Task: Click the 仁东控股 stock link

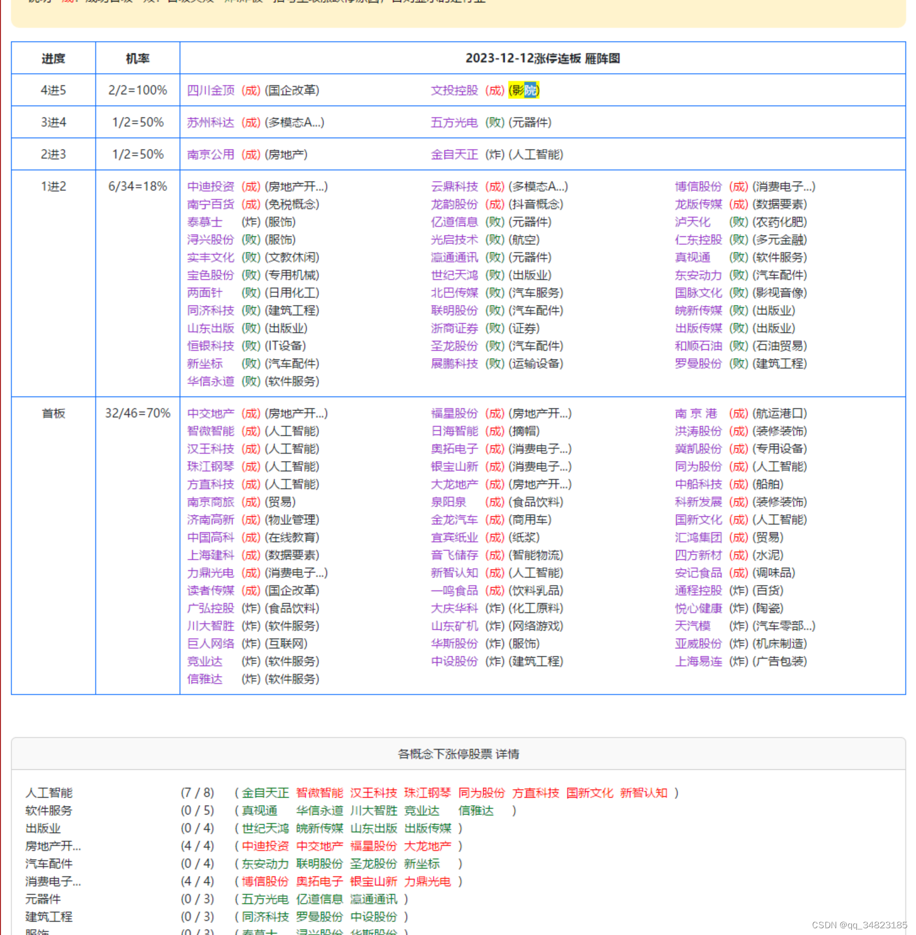Action: (699, 240)
